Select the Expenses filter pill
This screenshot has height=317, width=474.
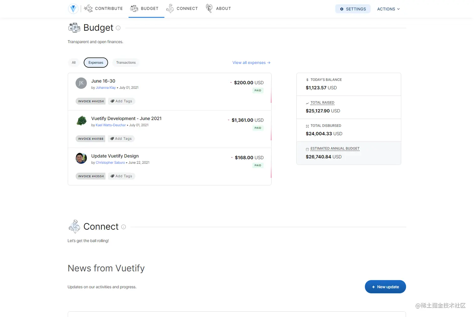click(96, 63)
